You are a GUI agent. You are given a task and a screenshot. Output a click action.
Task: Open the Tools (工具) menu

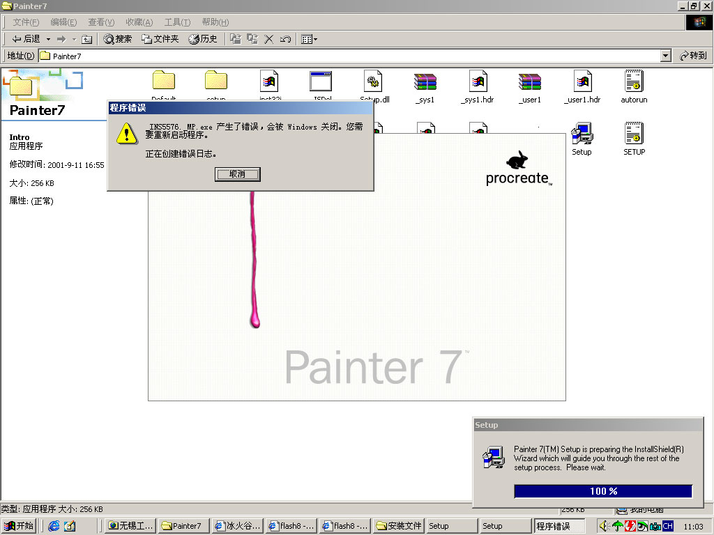[x=177, y=22]
